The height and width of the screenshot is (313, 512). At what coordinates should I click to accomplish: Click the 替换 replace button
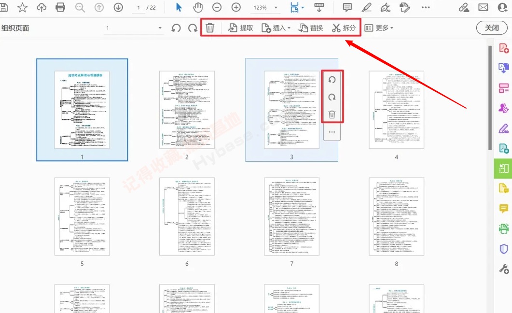point(311,28)
